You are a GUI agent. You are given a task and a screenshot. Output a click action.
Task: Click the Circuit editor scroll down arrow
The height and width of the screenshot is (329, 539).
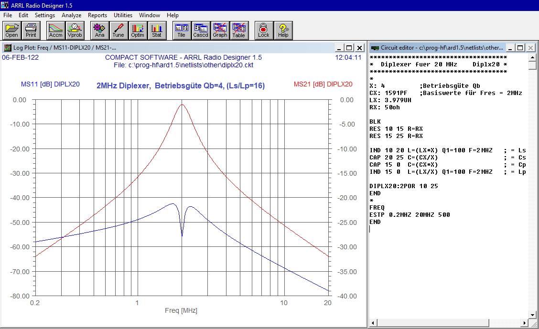tap(533, 314)
